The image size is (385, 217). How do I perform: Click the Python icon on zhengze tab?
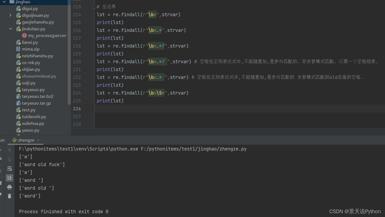[x=14, y=140]
